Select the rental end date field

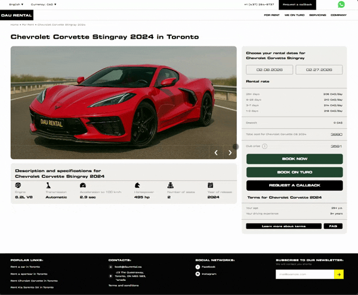tap(319, 70)
